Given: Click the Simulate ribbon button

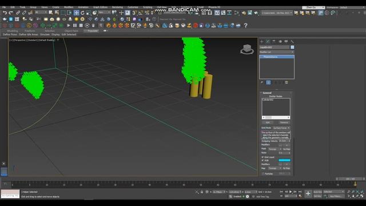Looking at the screenshot, I should click(x=45, y=34).
